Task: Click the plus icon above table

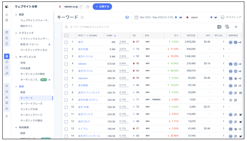Action: (x=236, y=27)
